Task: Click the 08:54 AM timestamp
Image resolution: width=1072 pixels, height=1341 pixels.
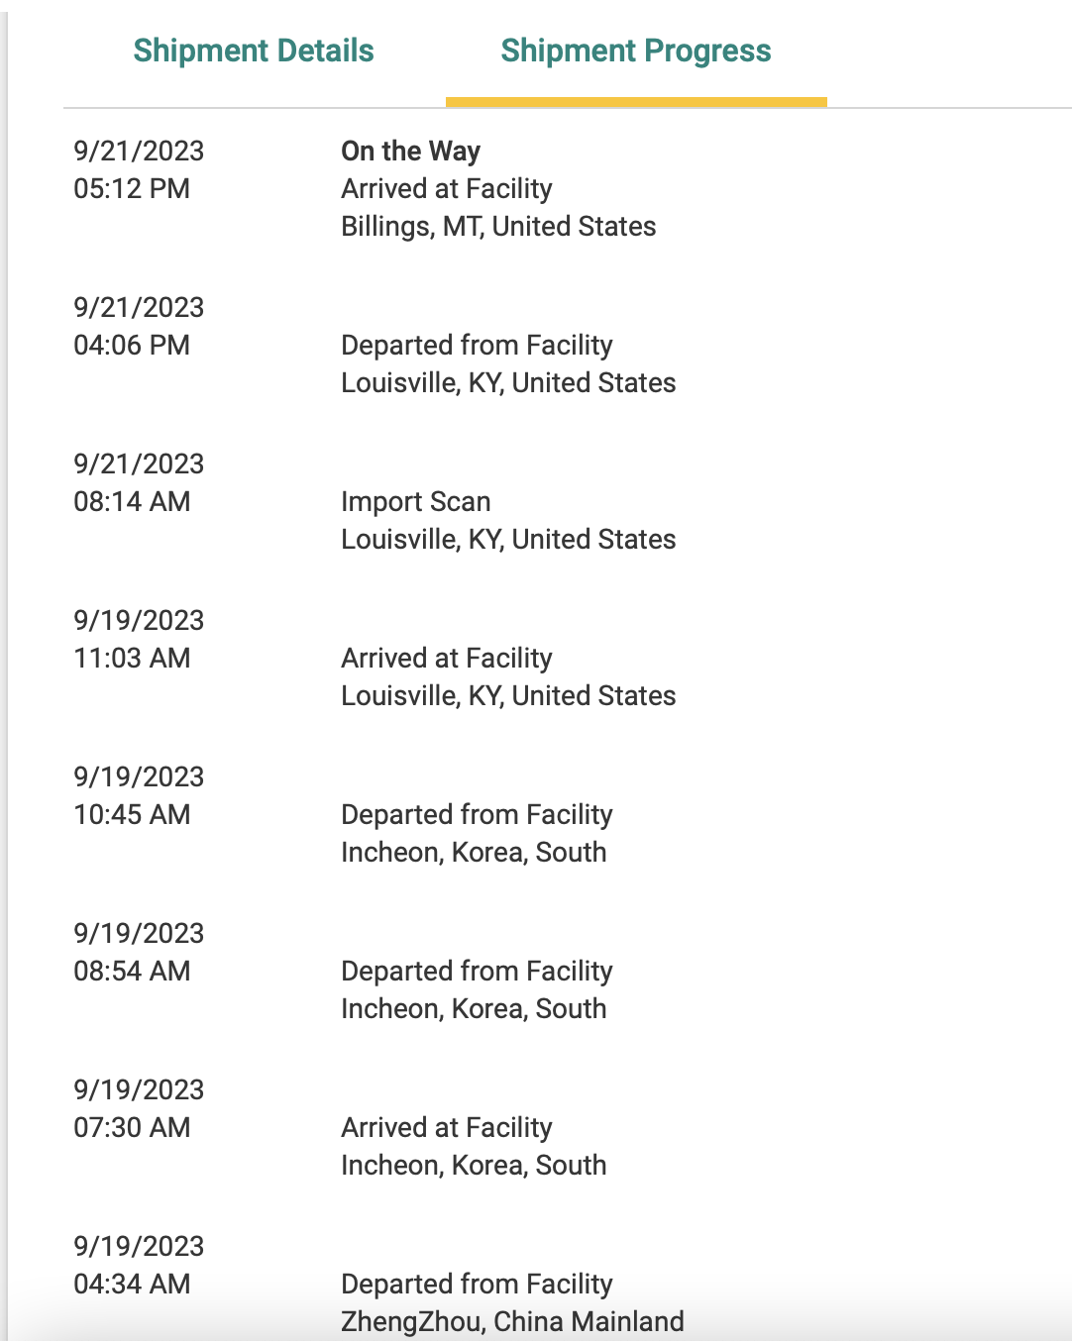Action: (132, 971)
